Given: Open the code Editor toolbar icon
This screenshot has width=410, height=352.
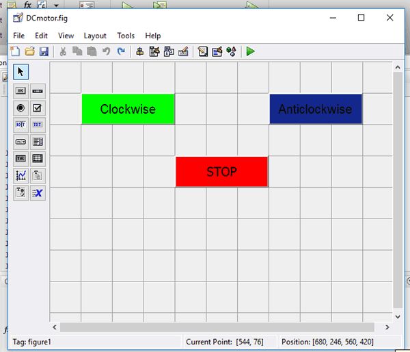Looking at the screenshot, I should click(x=203, y=51).
